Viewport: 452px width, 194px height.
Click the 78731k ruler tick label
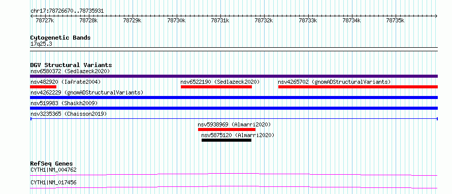tap(220, 20)
